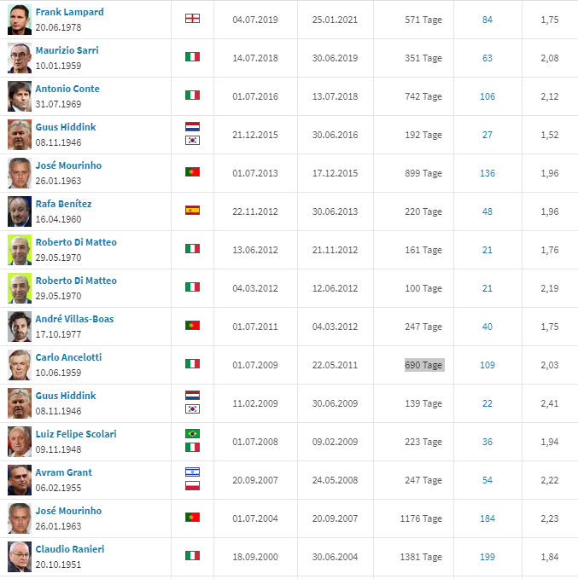Click the Italy flag next to Claudio Ranieri

point(192,555)
